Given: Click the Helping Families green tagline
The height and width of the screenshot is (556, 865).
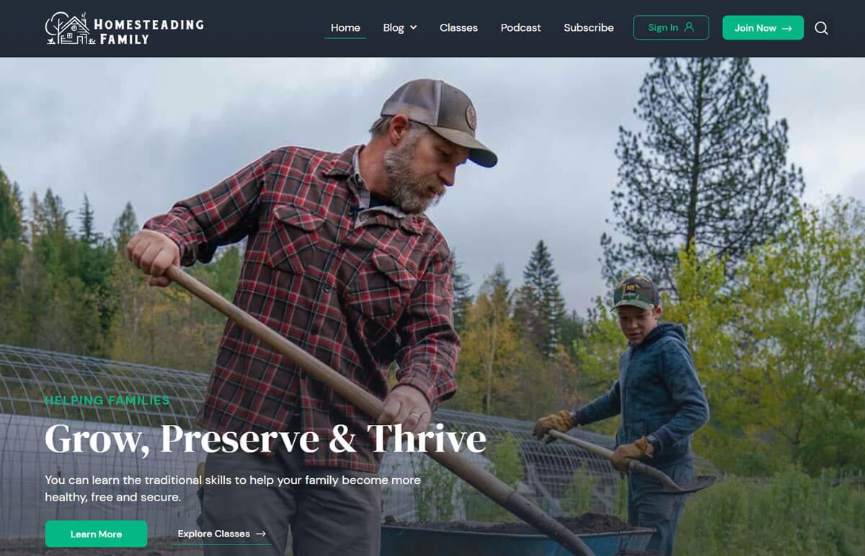Looking at the screenshot, I should (107, 400).
